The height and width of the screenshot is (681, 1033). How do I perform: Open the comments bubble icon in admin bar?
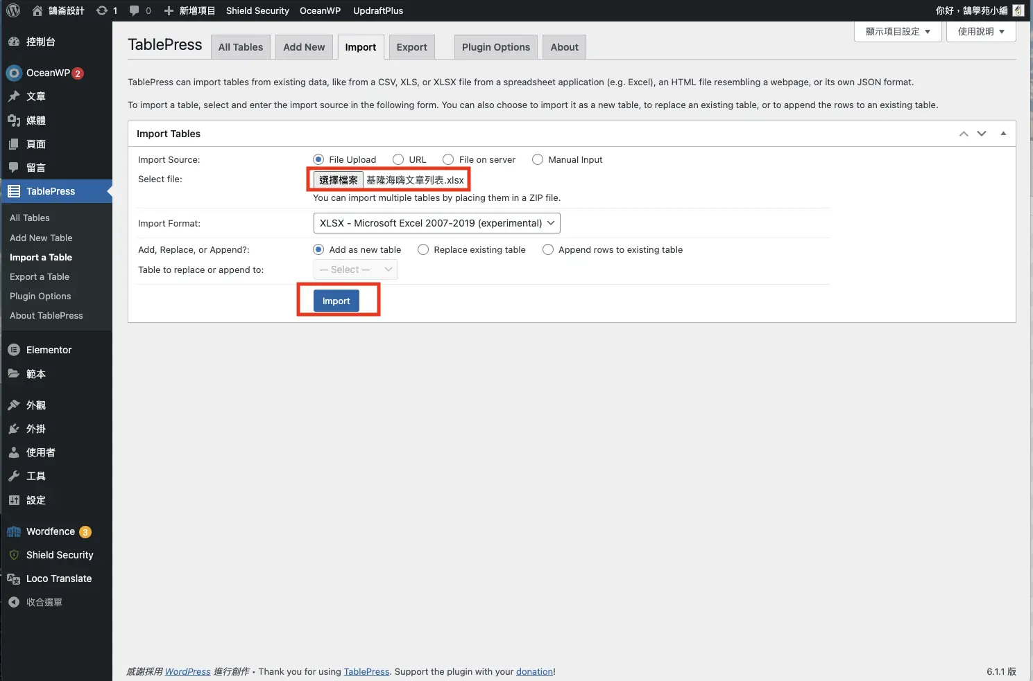(x=135, y=10)
